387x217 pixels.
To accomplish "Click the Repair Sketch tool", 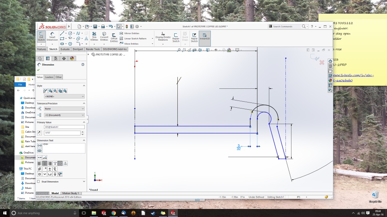I will (x=176, y=37).
